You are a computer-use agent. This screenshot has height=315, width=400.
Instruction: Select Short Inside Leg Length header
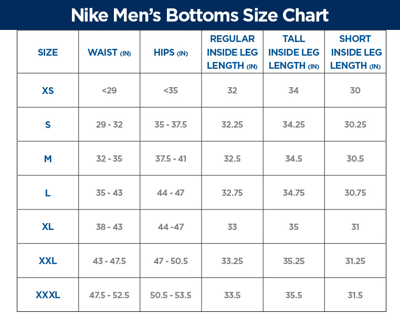[x=355, y=52]
